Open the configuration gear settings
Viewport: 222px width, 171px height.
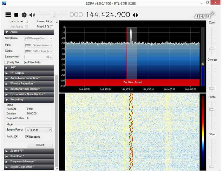click(24, 15)
